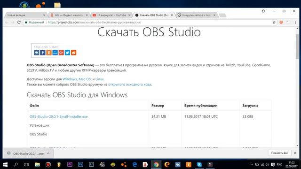Close the YouTube tab

point(129,15)
